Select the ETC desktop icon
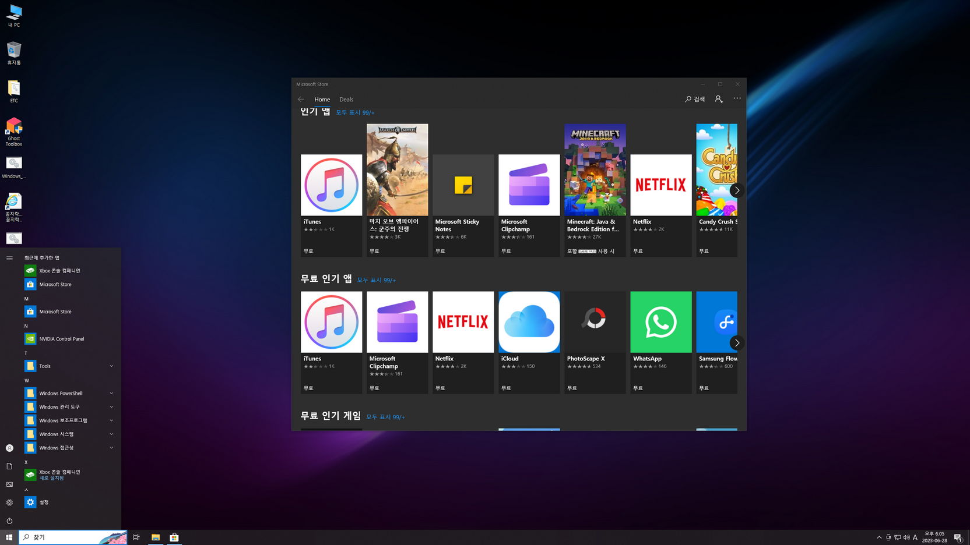The image size is (970, 545). pos(14,92)
